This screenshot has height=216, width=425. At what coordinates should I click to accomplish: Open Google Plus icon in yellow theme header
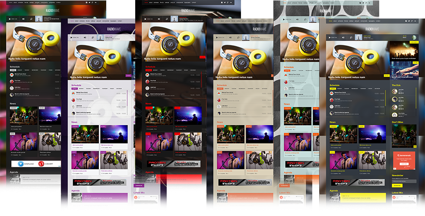[412, 21]
